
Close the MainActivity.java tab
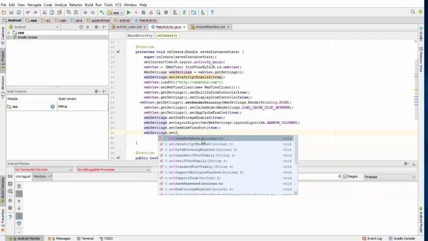[185, 27]
